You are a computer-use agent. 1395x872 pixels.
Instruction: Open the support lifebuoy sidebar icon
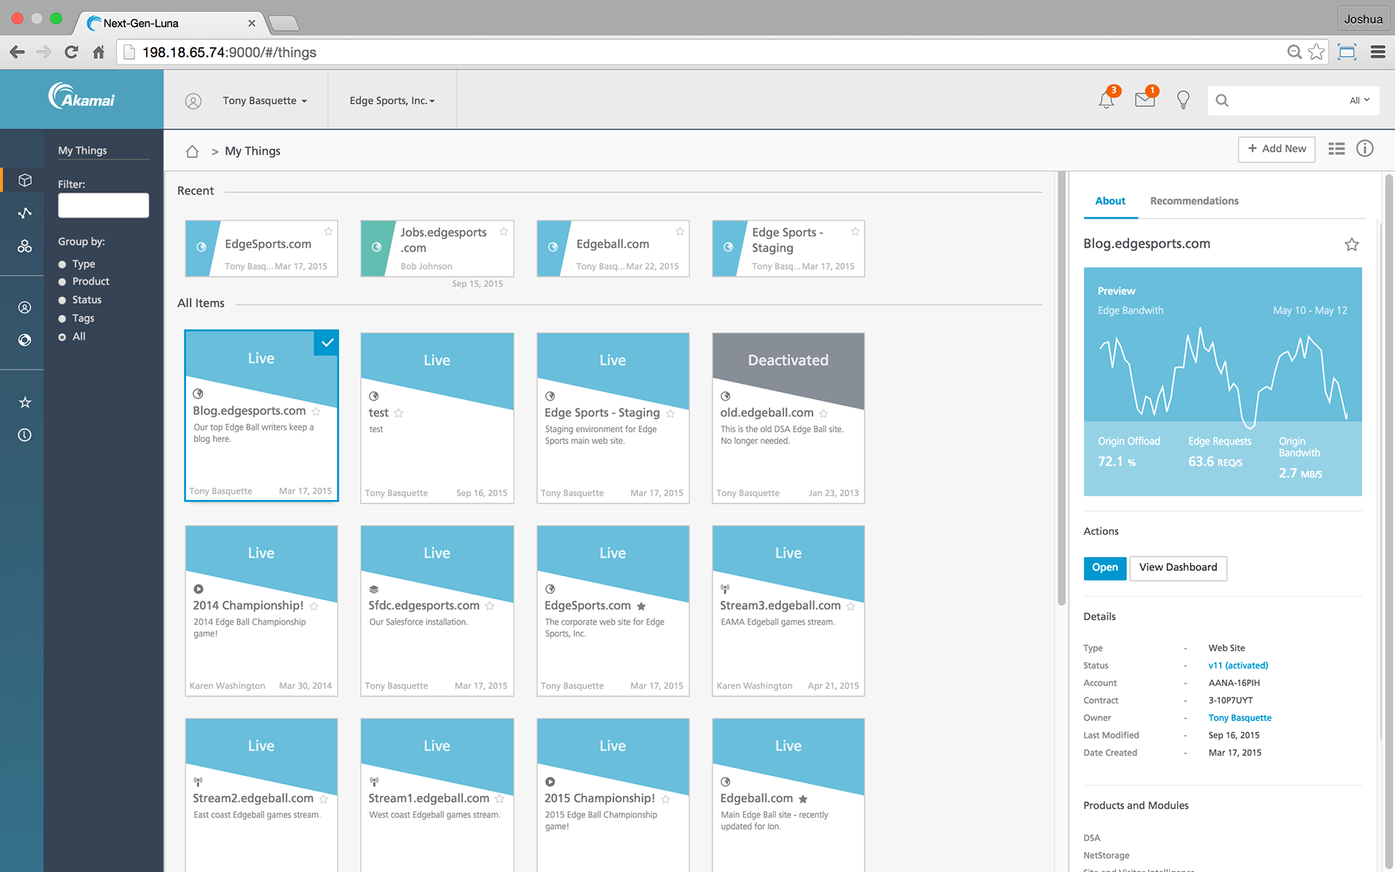(25, 340)
